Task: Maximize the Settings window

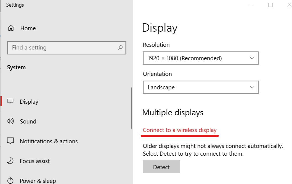Action: (270, 5)
